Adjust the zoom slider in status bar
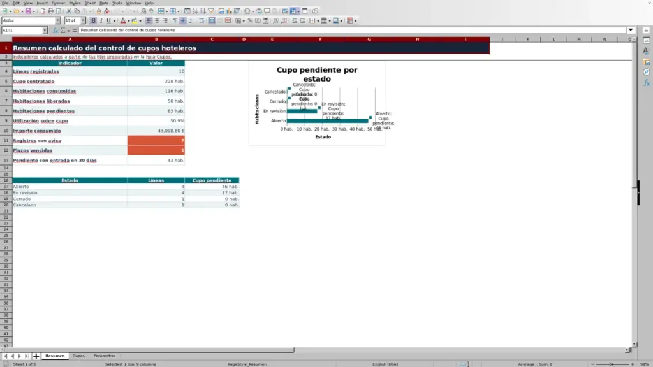653x367 pixels. click(612, 364)
